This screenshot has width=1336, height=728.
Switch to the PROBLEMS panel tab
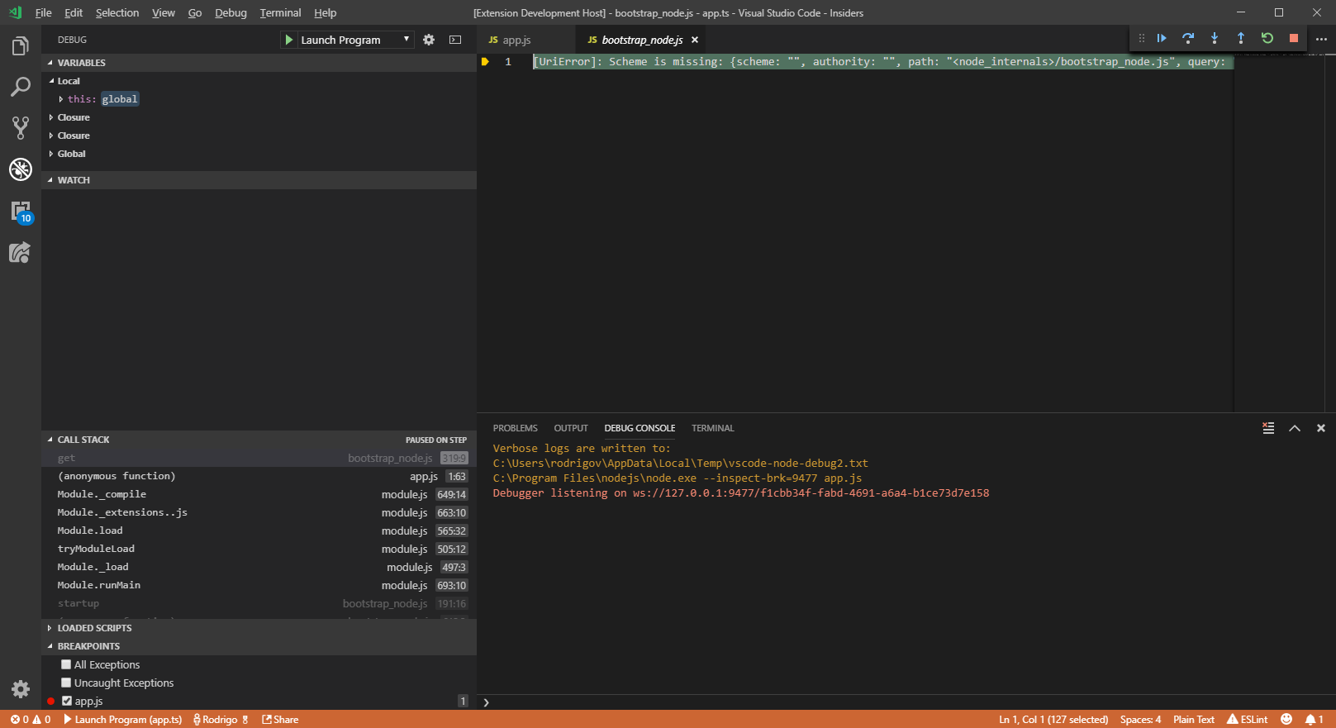coord(515,428)
